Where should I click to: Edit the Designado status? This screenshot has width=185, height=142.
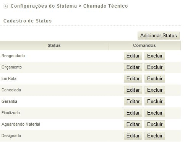tap(133, 136)
